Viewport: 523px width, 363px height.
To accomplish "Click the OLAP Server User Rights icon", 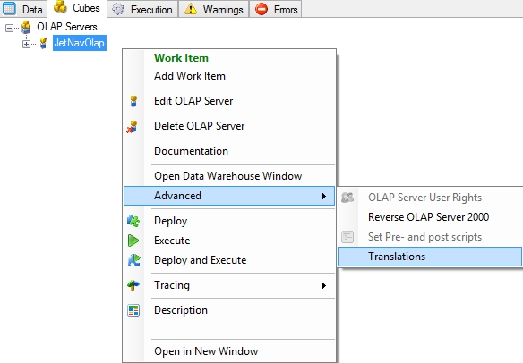I will pos(347,198).
